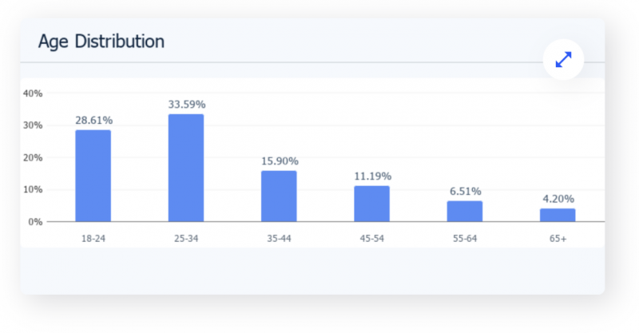Image resolution: width=639 pixels, height=333 pixels.
Task: Select the 45-54 x-axis label
Action: tap(372, 238)
